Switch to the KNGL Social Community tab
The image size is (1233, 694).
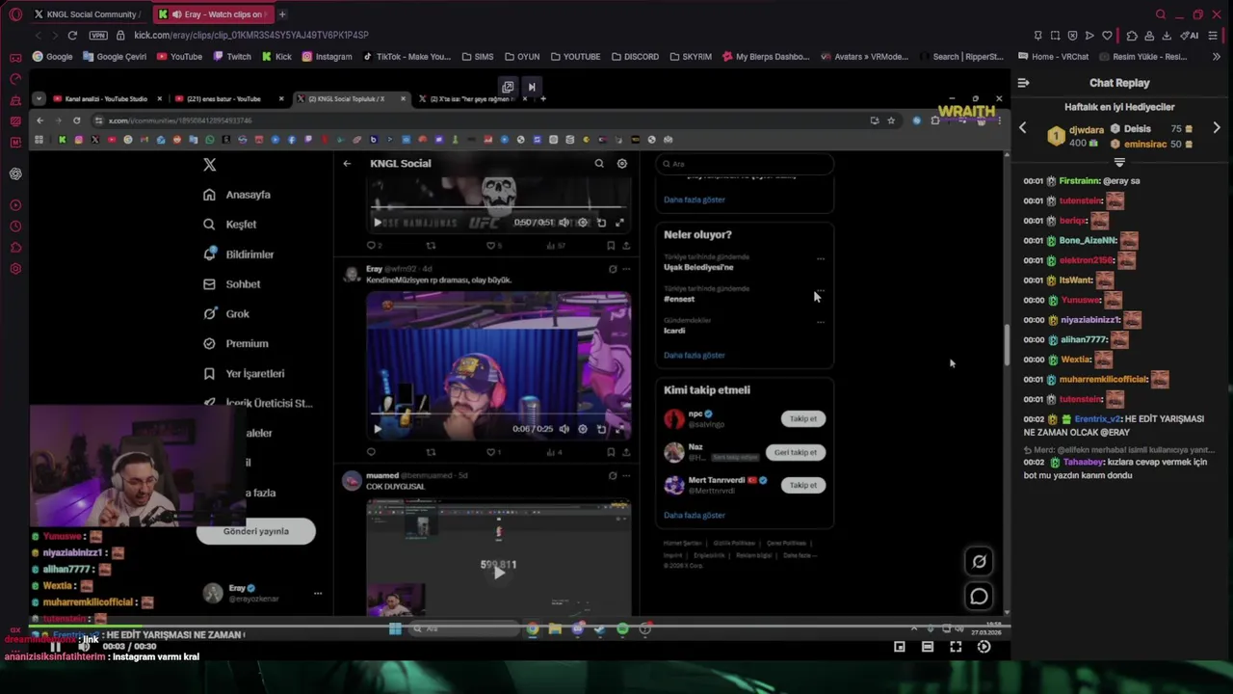88,14
